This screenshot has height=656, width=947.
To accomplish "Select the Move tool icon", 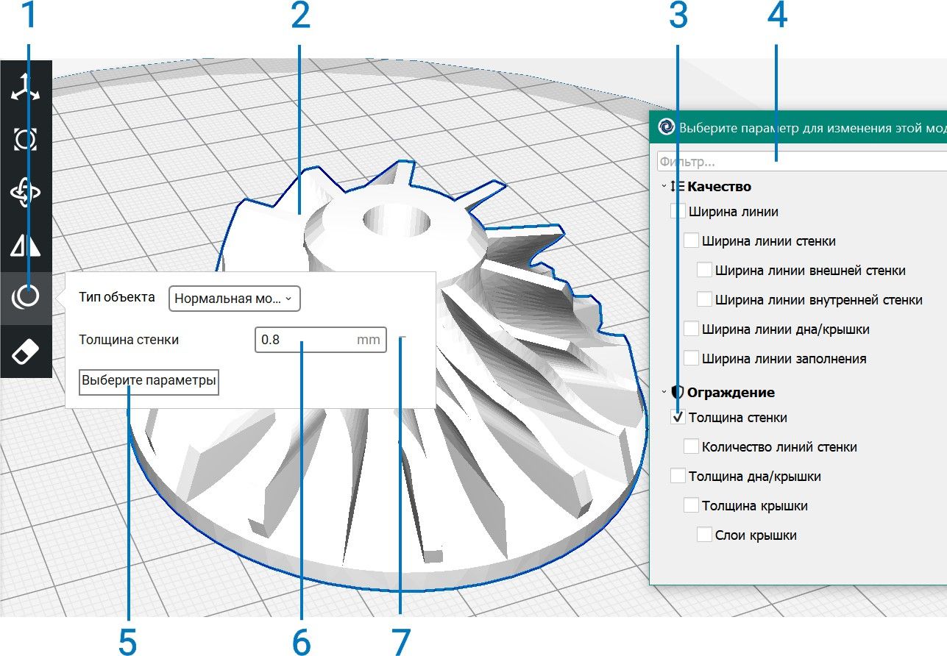I will point(26,87).
